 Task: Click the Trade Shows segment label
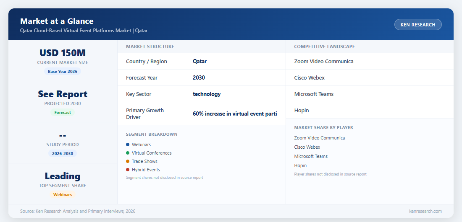[144, 161]
